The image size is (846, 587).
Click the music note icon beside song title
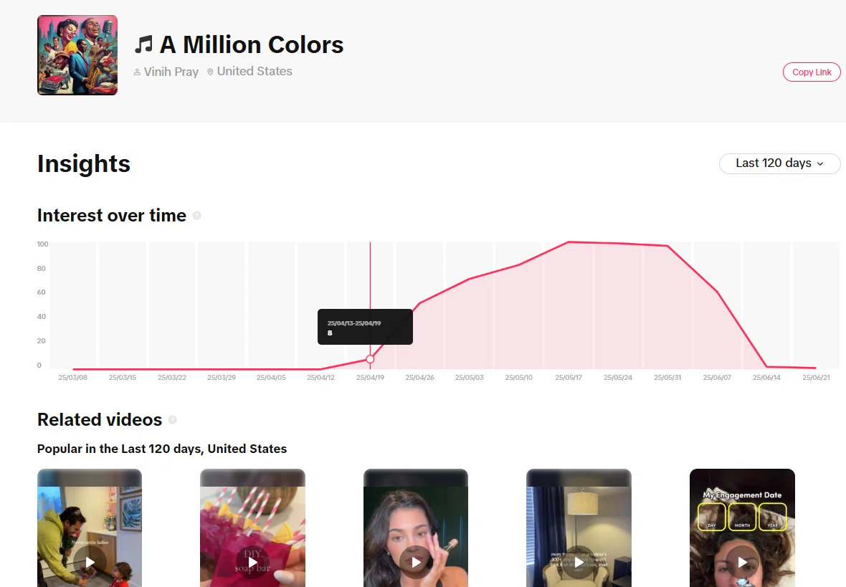point(143,44)
